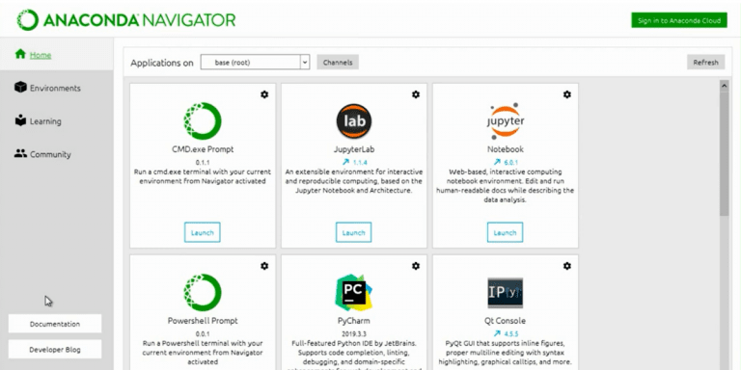The height and width of the screenshot is (370, 741).
Task: Click the PyCharm version 2019.3.3 text
Action: 354,333
